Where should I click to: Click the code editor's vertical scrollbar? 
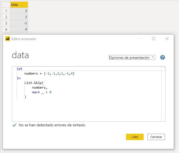click(163, 94)
